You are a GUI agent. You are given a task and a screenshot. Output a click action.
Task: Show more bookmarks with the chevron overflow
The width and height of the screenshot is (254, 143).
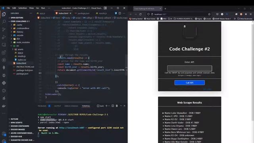point(235,19)
